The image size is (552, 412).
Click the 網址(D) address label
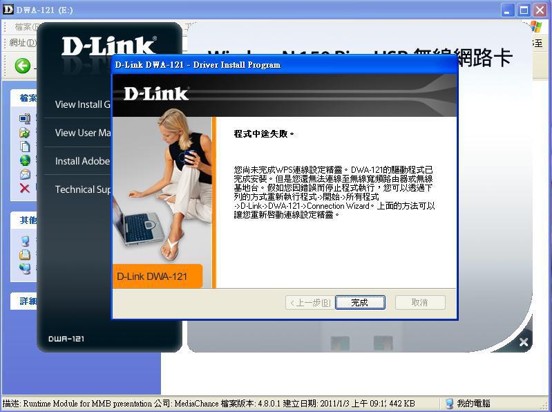pos(23,43)
